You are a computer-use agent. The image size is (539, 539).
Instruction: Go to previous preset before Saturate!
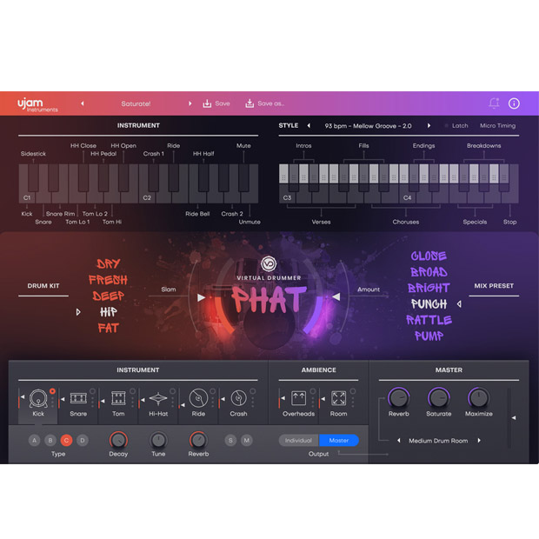tap(83, 103)
